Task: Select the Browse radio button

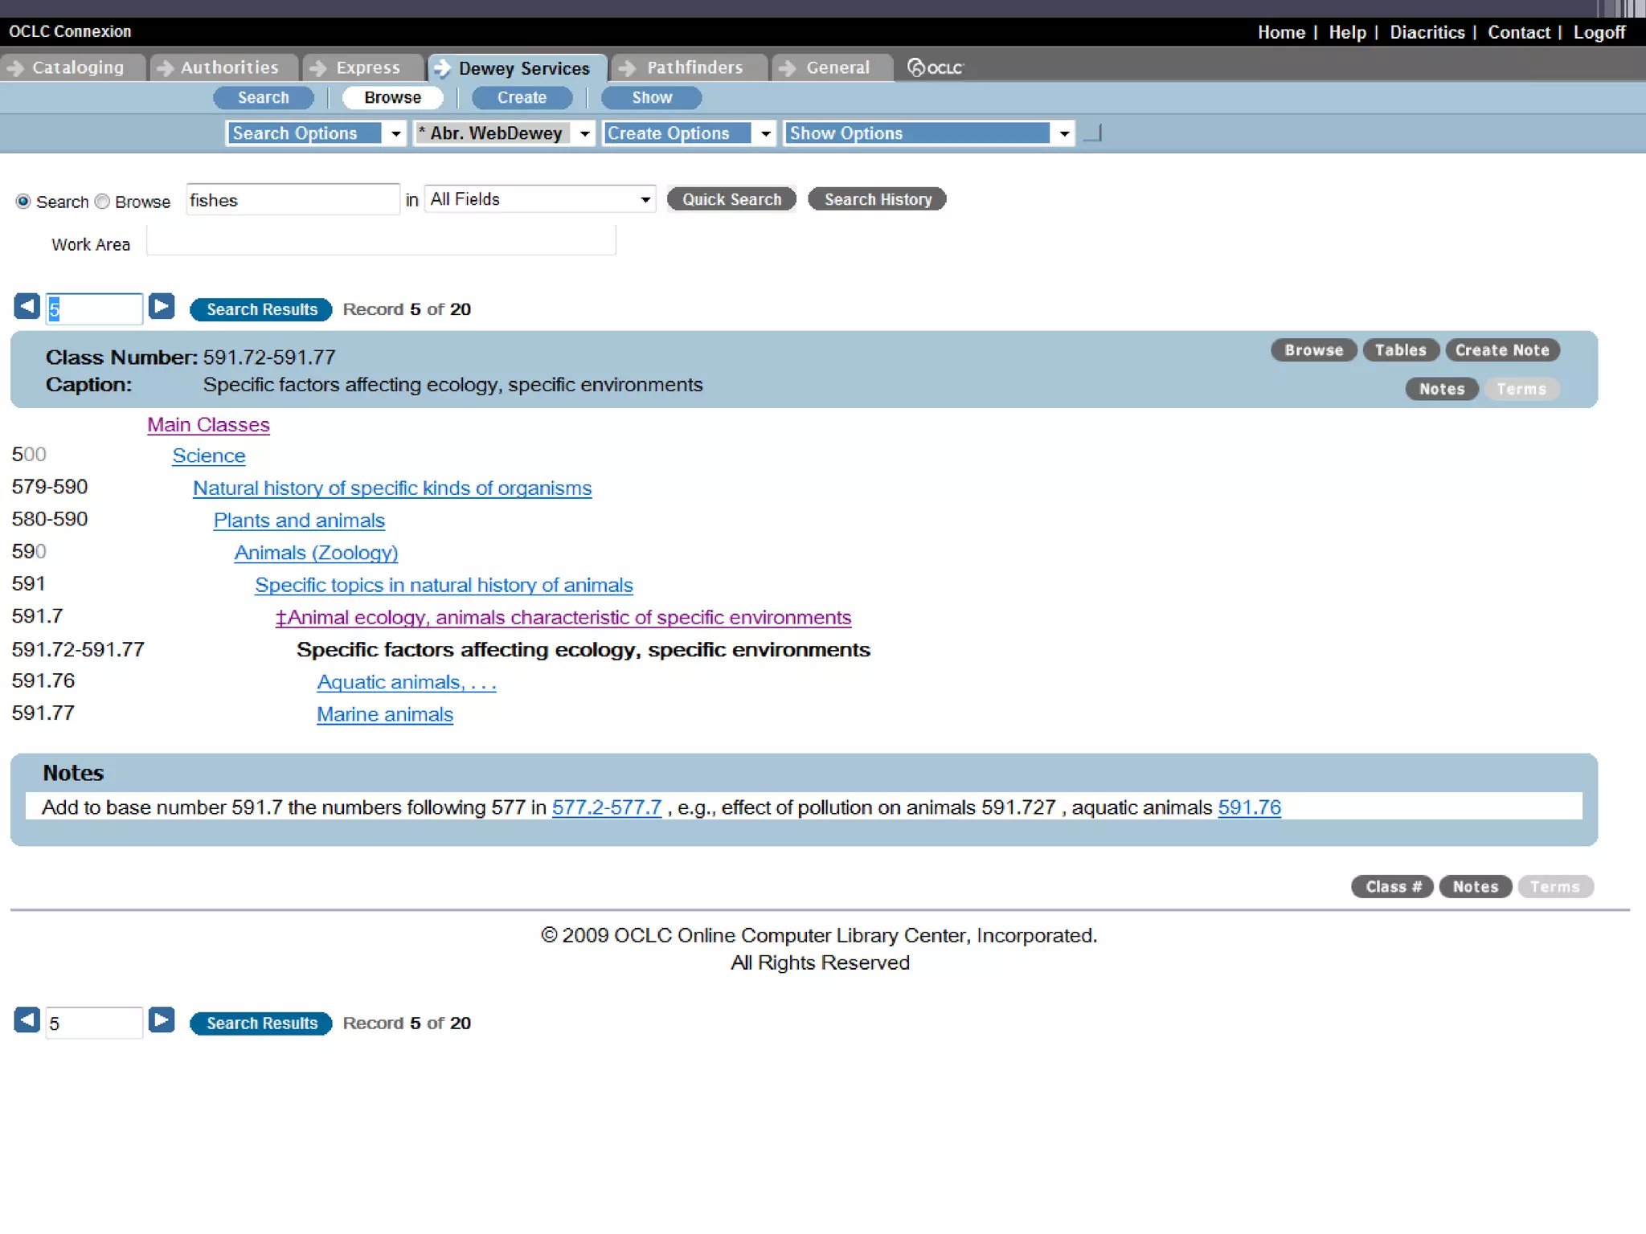Action: tap(102, 202)
